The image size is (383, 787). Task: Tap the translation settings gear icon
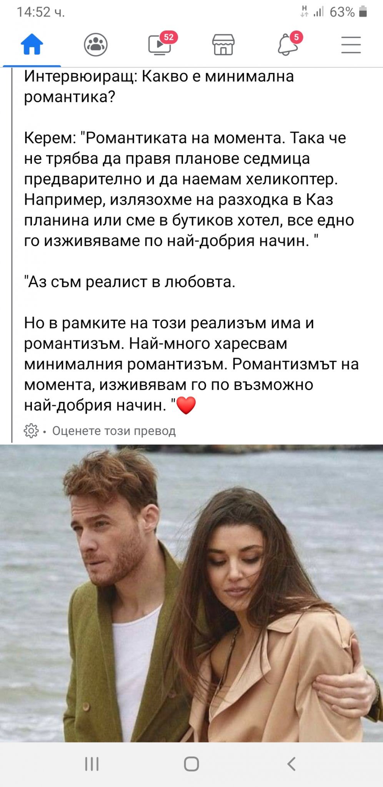[31, 431]
